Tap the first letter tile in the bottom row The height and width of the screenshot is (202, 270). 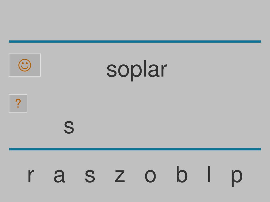pyautogui.click(x=31, y=175)
